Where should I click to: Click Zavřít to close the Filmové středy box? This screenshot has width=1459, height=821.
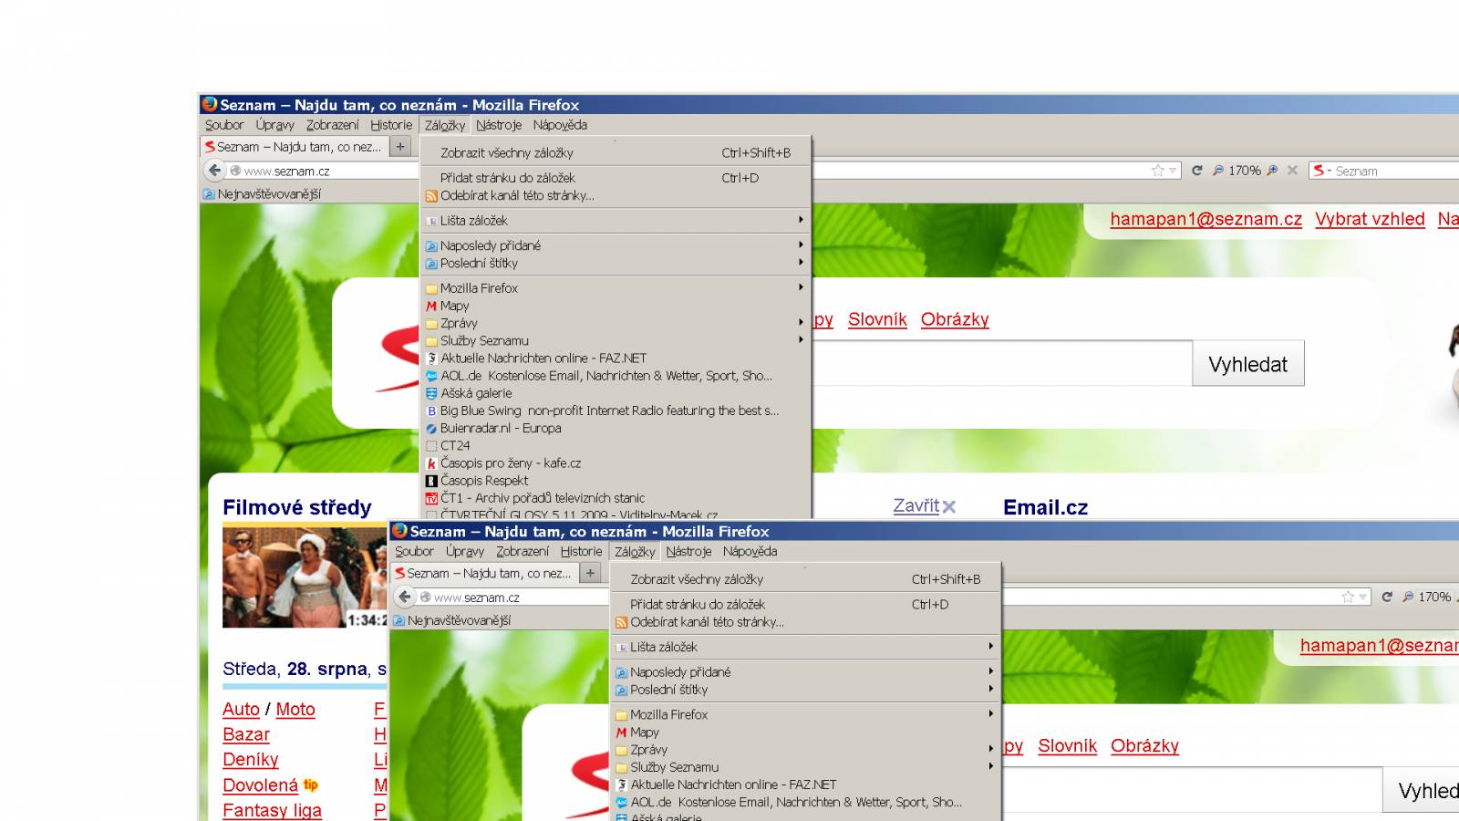924,505
